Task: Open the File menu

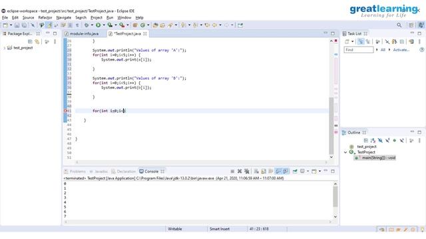Action: [5, 18]
